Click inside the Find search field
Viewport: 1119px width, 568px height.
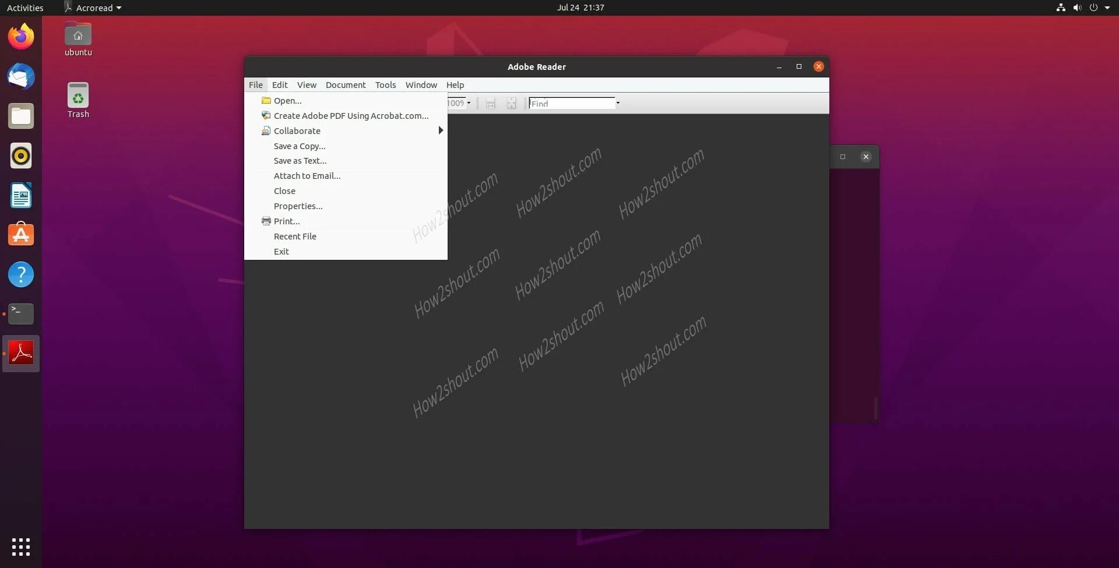572,104
